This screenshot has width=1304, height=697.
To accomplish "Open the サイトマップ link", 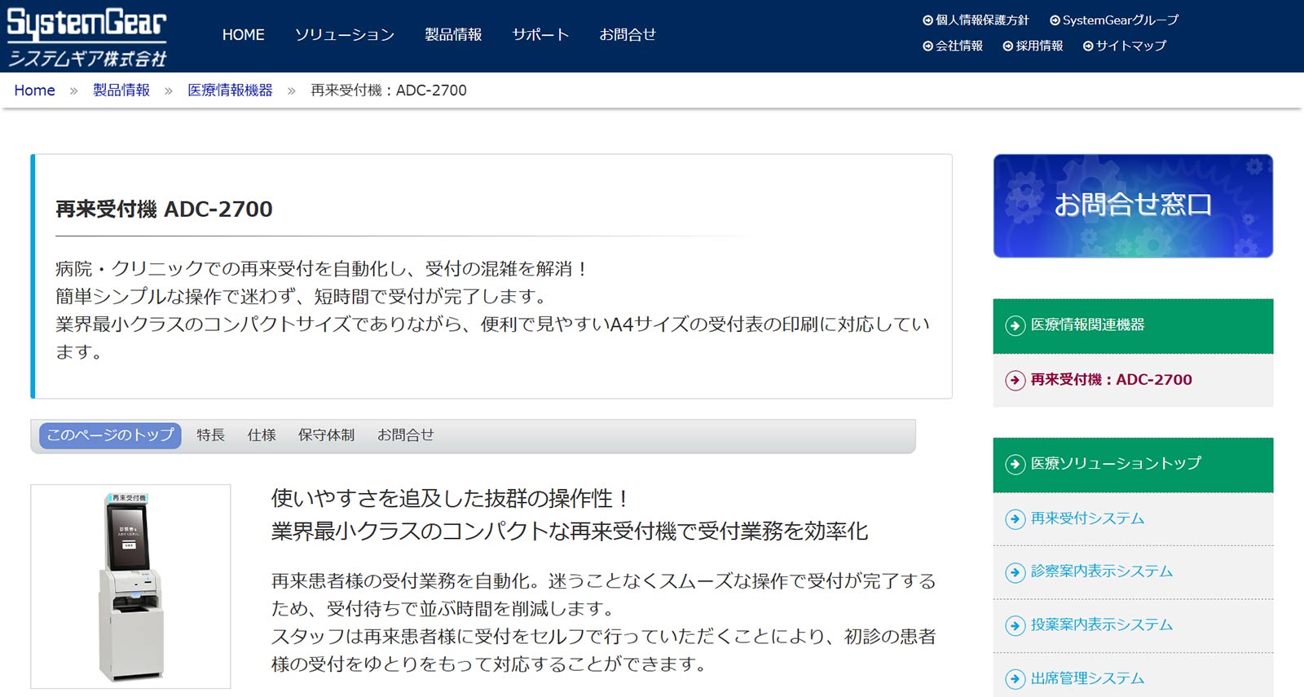I will point(1131,46).
